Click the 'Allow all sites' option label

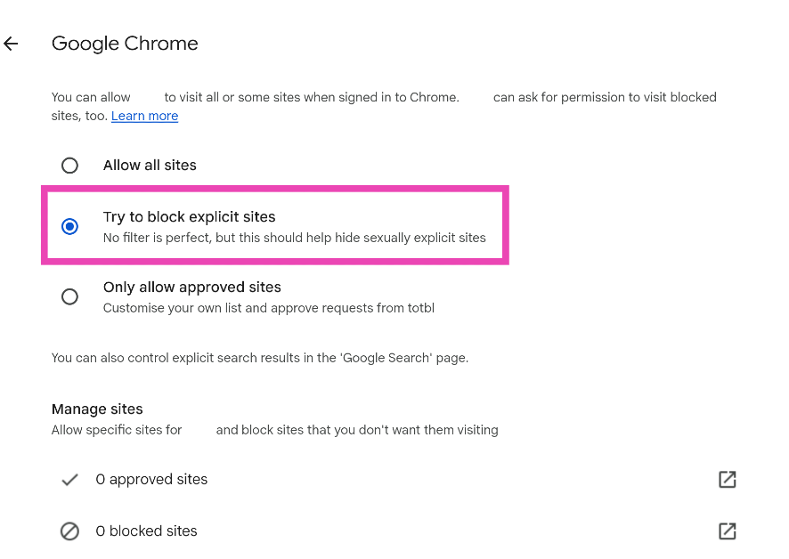[150, 166]
